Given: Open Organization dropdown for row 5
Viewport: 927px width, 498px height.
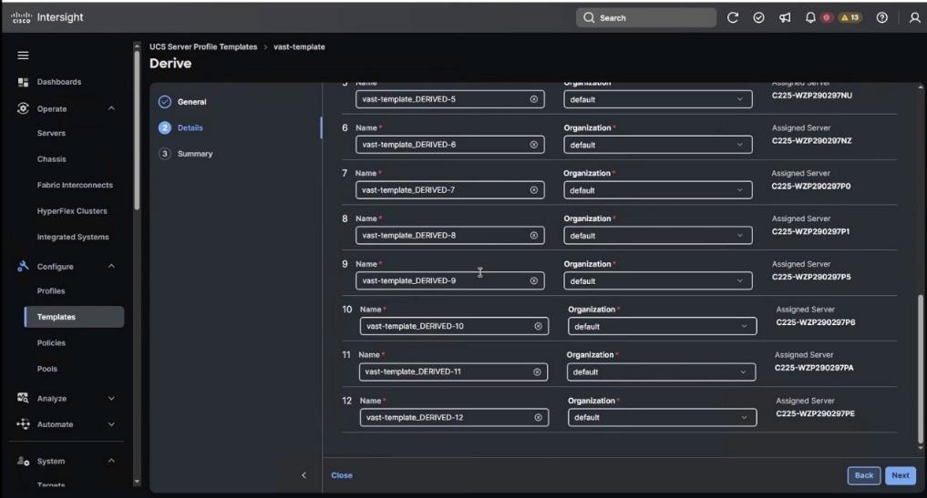Looking at the screenshot, I should pos(658,99).
